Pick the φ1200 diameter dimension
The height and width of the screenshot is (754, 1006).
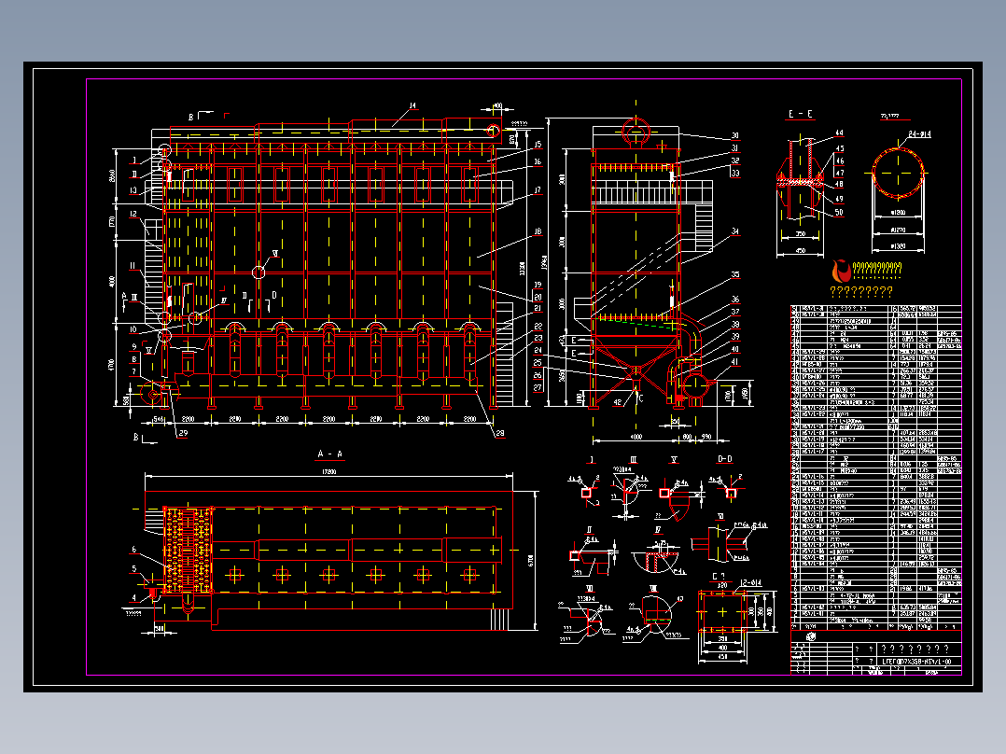click(x=898, y=212)
